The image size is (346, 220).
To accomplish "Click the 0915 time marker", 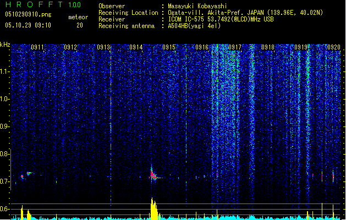I will (169, 47).
